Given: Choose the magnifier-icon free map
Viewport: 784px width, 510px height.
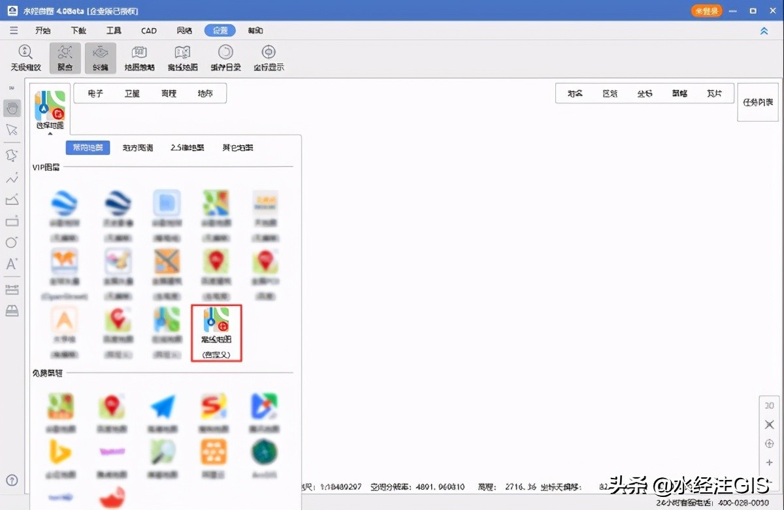Looking at the screenshot, I should (x=163, y=458).
